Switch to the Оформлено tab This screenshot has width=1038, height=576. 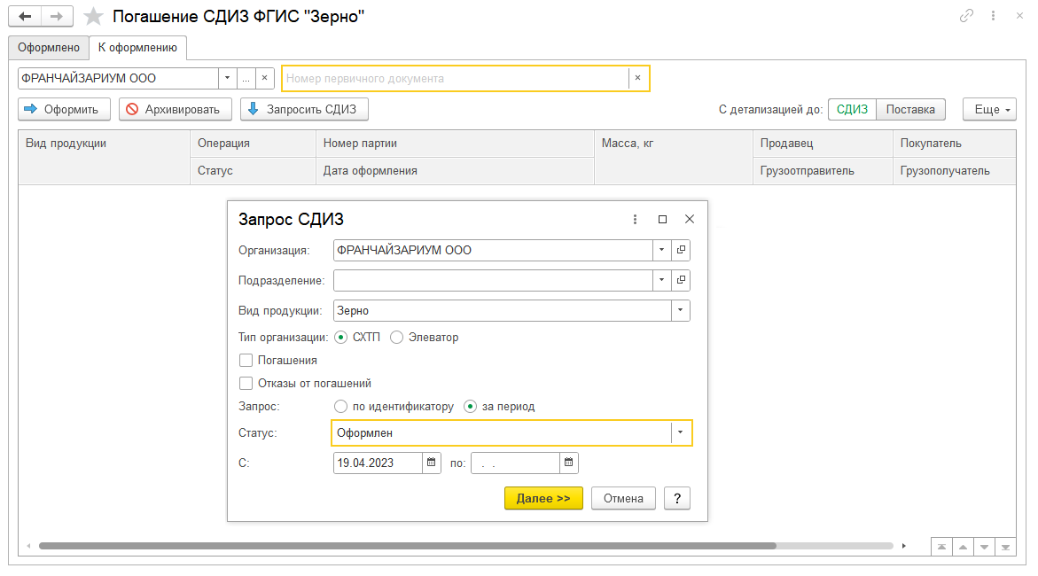pyautogui.click(x=50, y=48)
